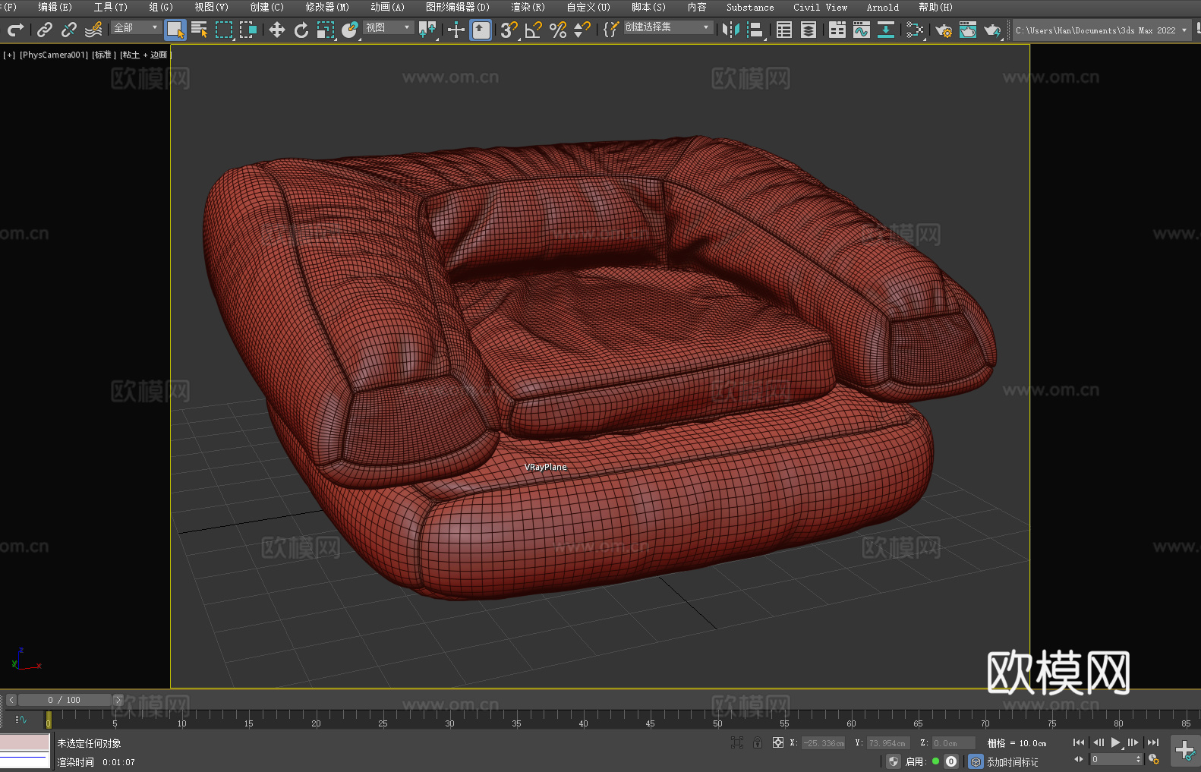Click the Place object tool

pyautogui.click(x=350, y=30)
